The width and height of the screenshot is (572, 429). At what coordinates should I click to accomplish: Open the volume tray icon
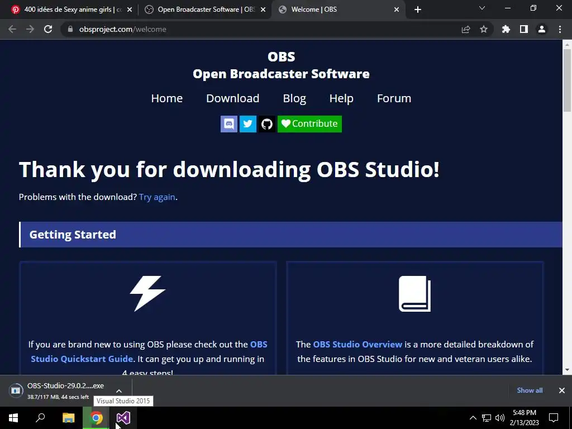tap(500, 418)
